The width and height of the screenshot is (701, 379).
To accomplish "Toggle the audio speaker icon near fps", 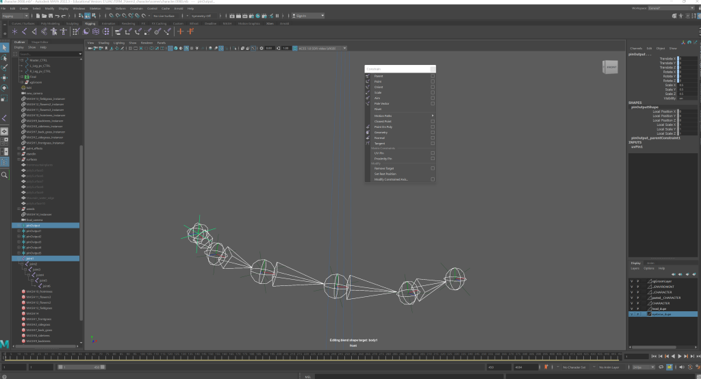I will click(x=681, y=367).
